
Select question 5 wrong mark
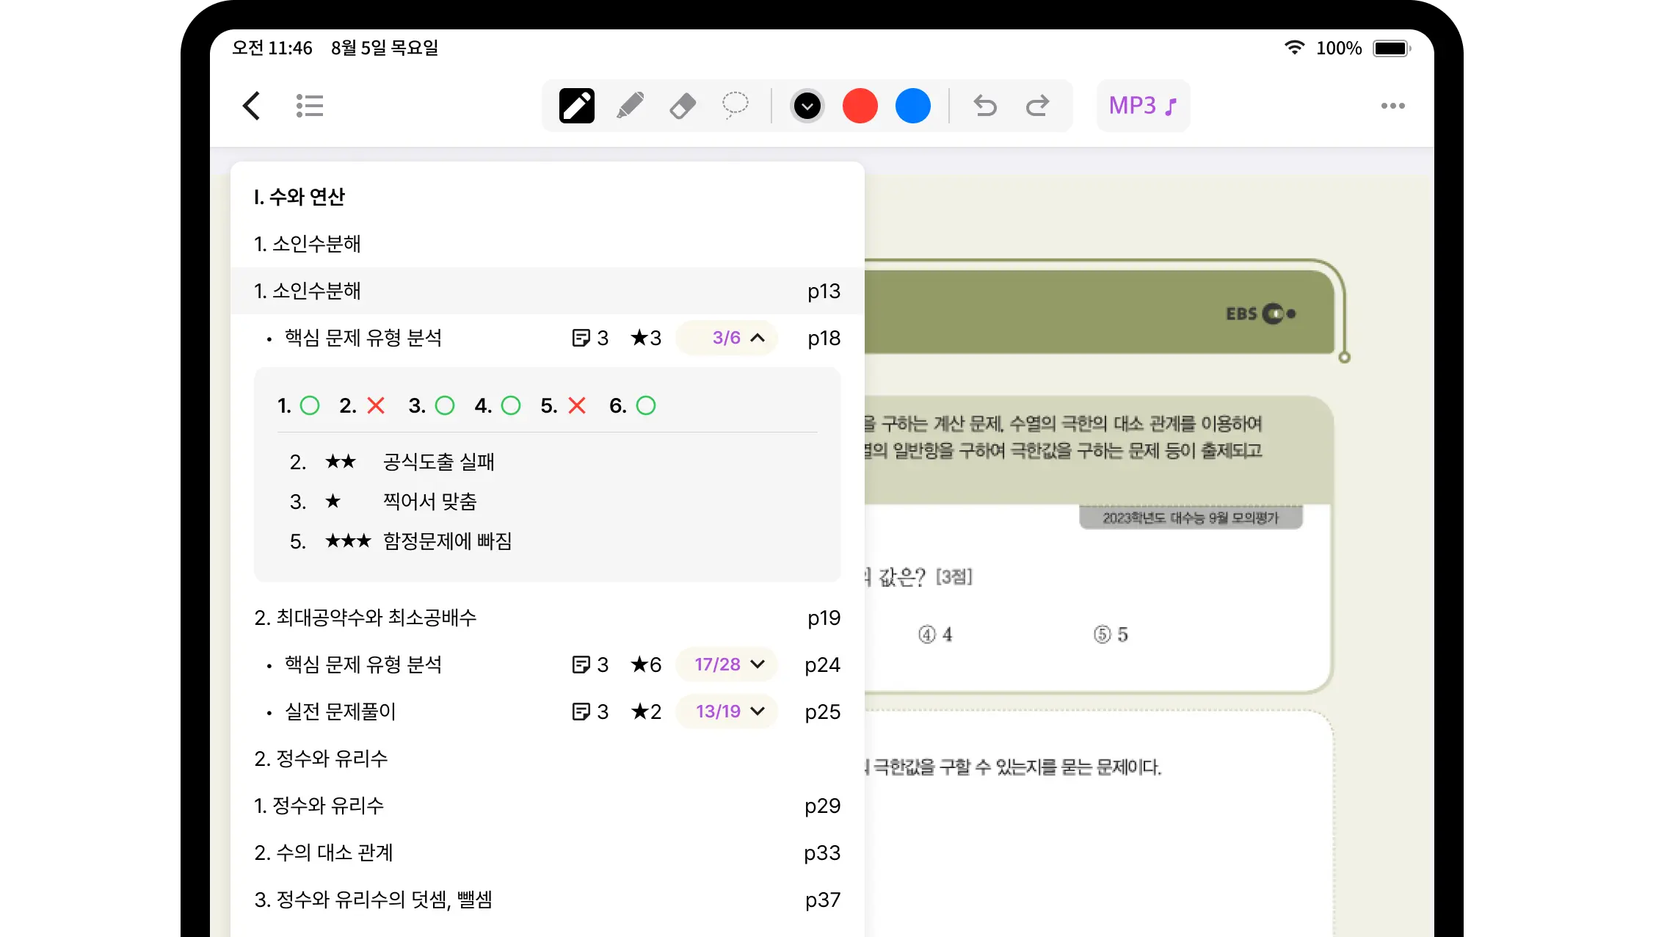pos(577,405)
